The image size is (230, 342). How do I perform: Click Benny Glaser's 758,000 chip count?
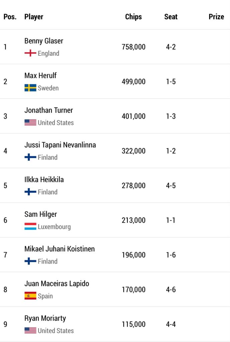133,47
